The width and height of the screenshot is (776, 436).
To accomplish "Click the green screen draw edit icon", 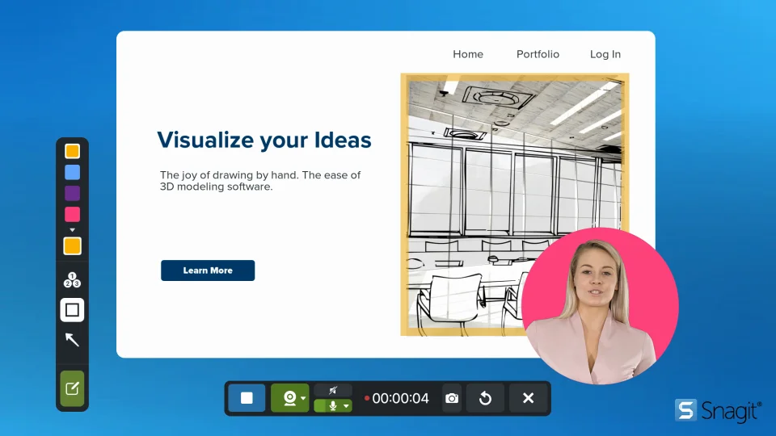I will coord(72,388).
